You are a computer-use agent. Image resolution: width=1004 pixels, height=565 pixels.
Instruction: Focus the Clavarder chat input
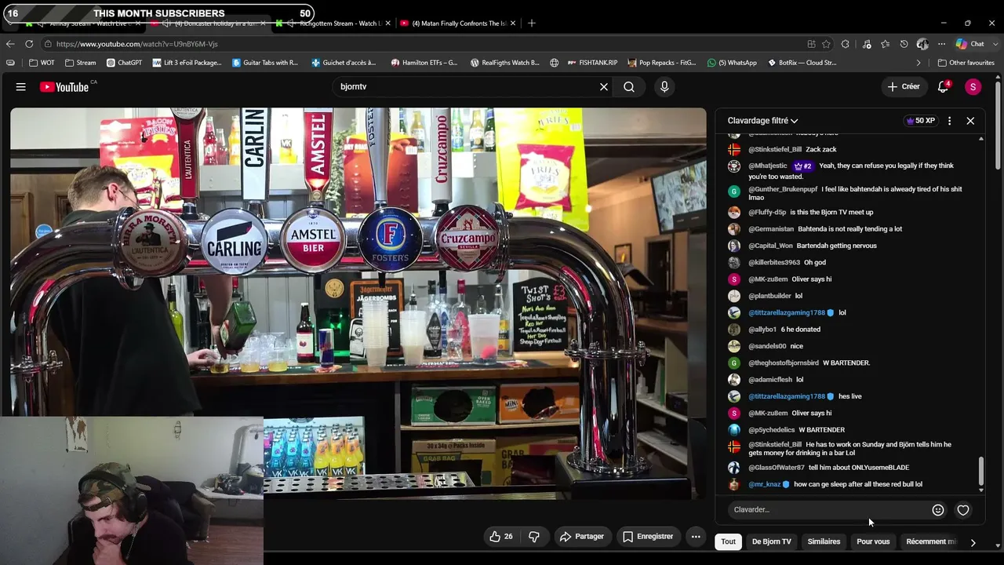[x=830, y=510]
